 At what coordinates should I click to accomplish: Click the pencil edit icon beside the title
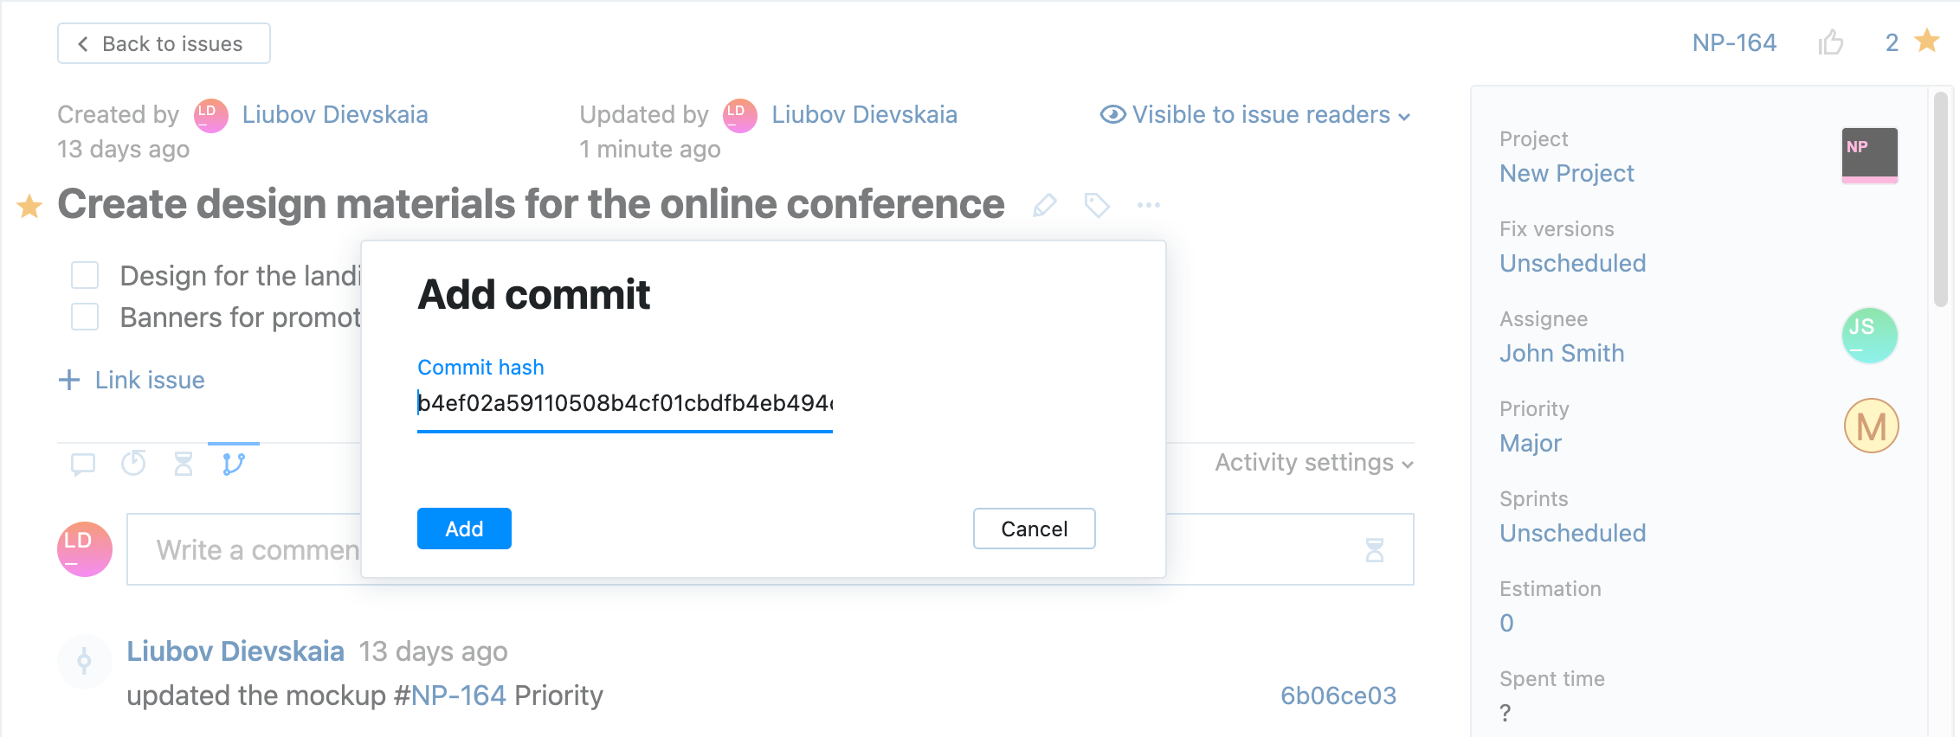[x=1045, y=205]
